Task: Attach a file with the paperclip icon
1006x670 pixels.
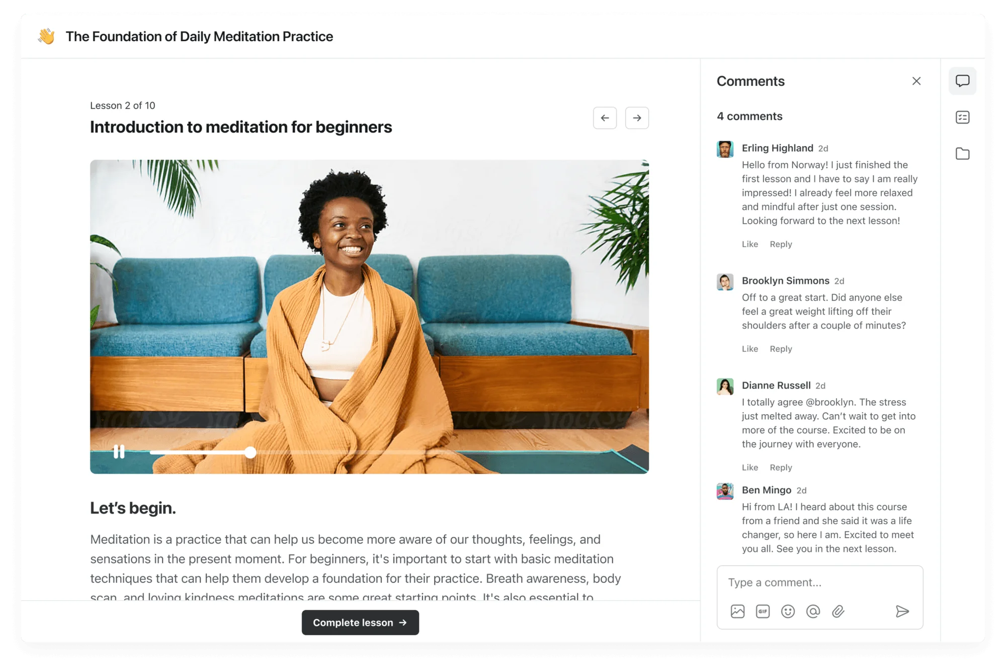Action: [x=838, y=611]
